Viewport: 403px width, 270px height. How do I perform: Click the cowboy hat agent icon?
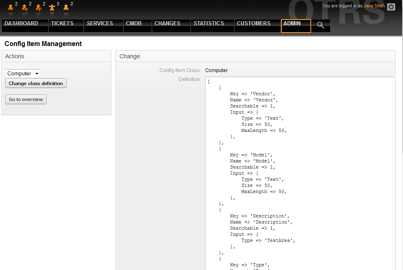pyautogui.click(x=52, y=7)
